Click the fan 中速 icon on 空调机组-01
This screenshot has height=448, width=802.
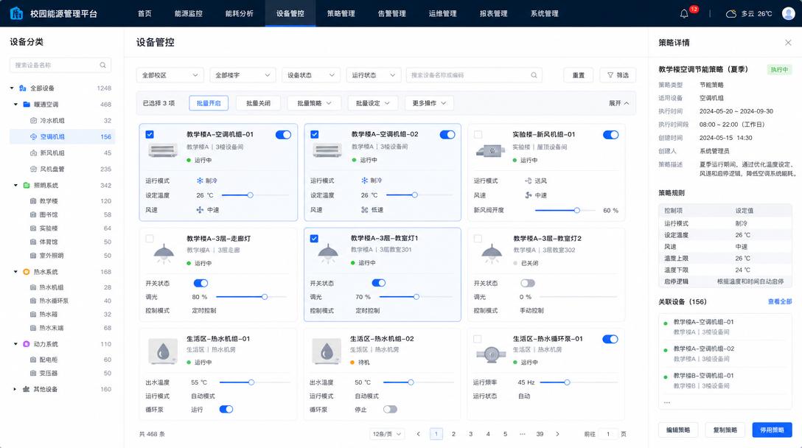point(200,210)
